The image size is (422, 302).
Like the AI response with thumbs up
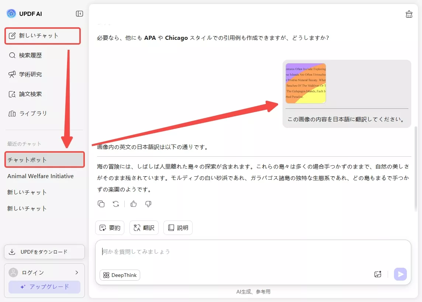pyautogui.click(x=133, y=204)
